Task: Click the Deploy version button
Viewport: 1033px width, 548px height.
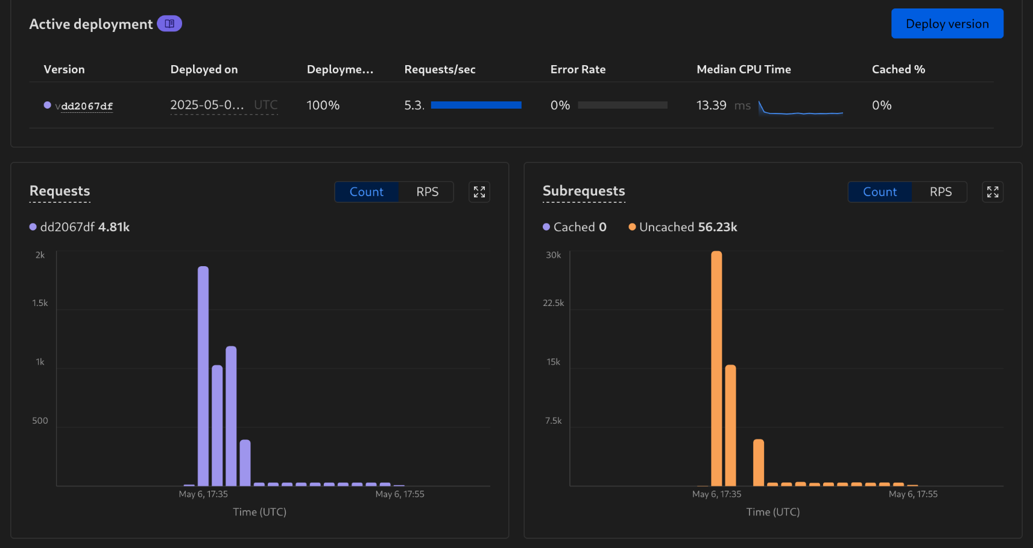Action: click(x=947, y=24)
